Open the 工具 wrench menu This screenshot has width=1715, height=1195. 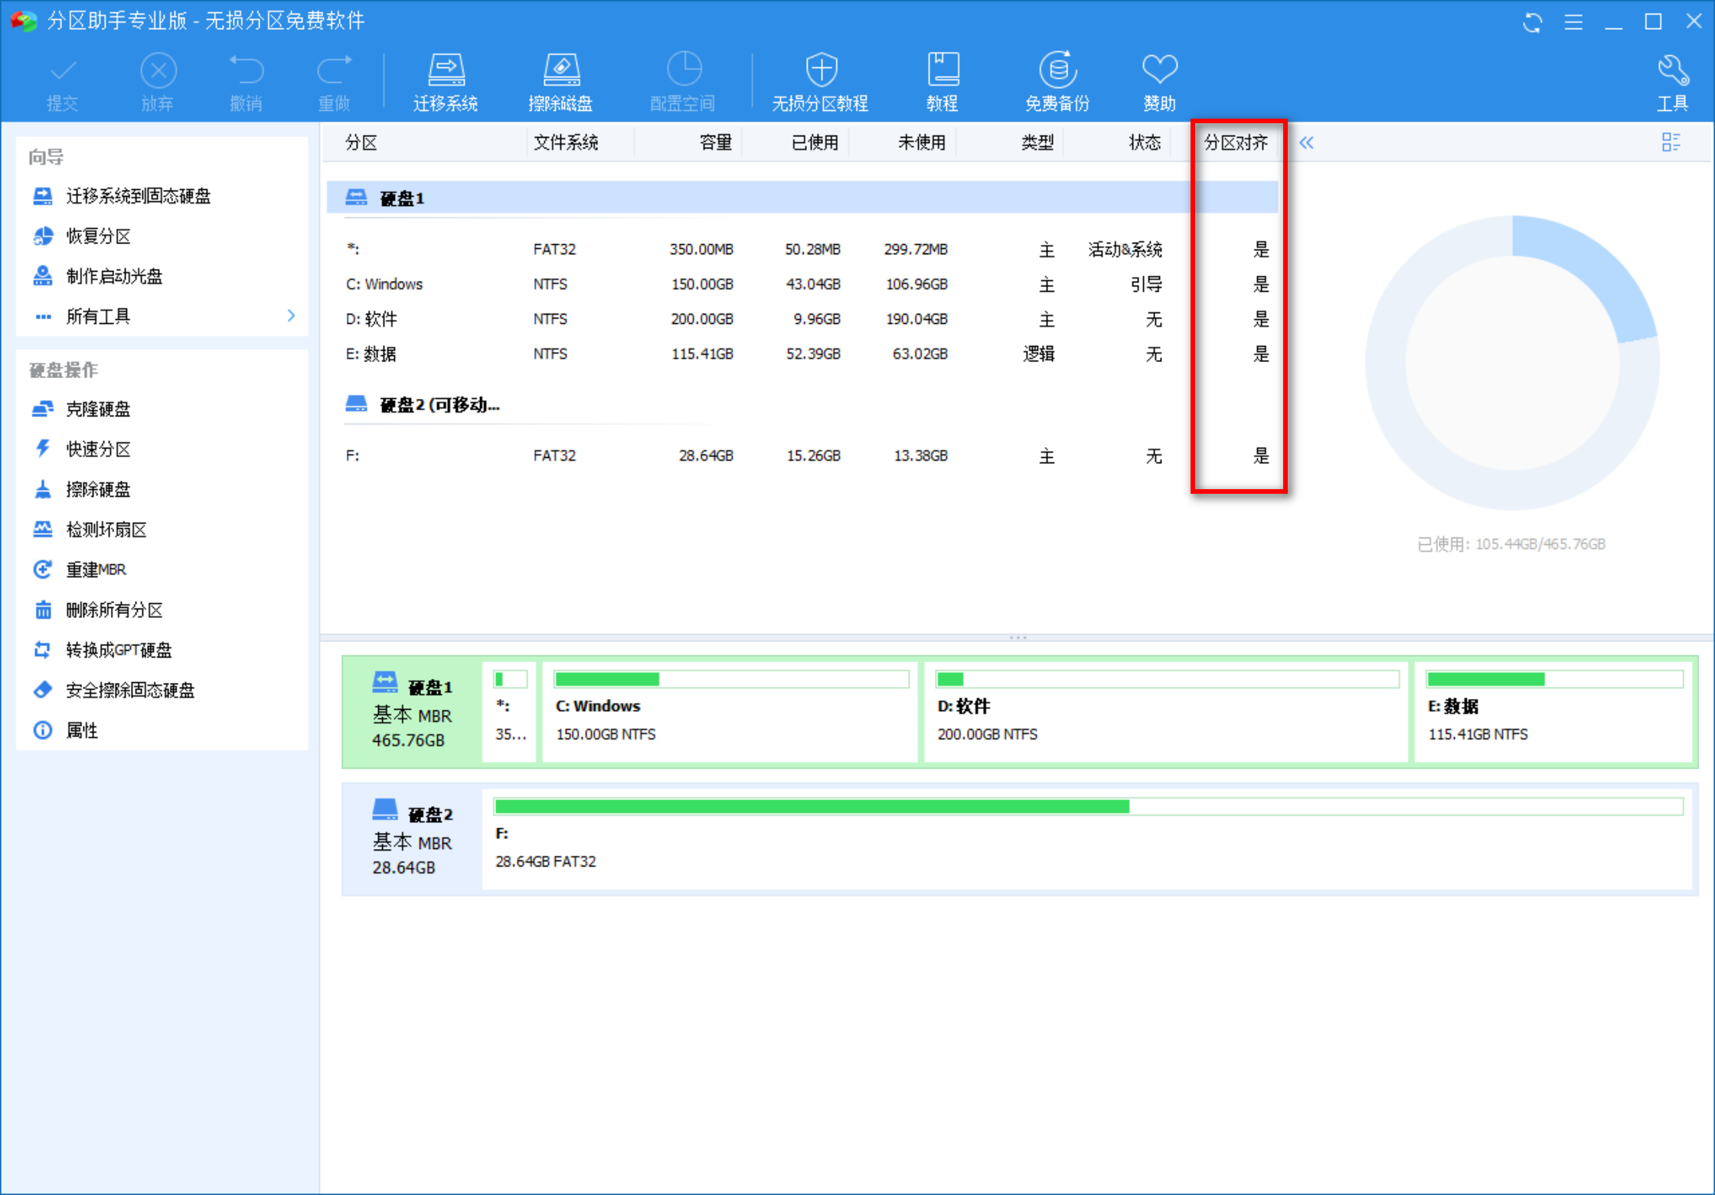click(x=1672, y=83)
